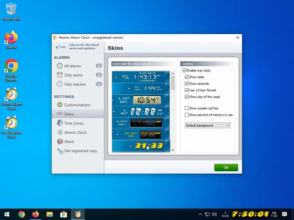Uncheck Show seconds option

[187, 83]
